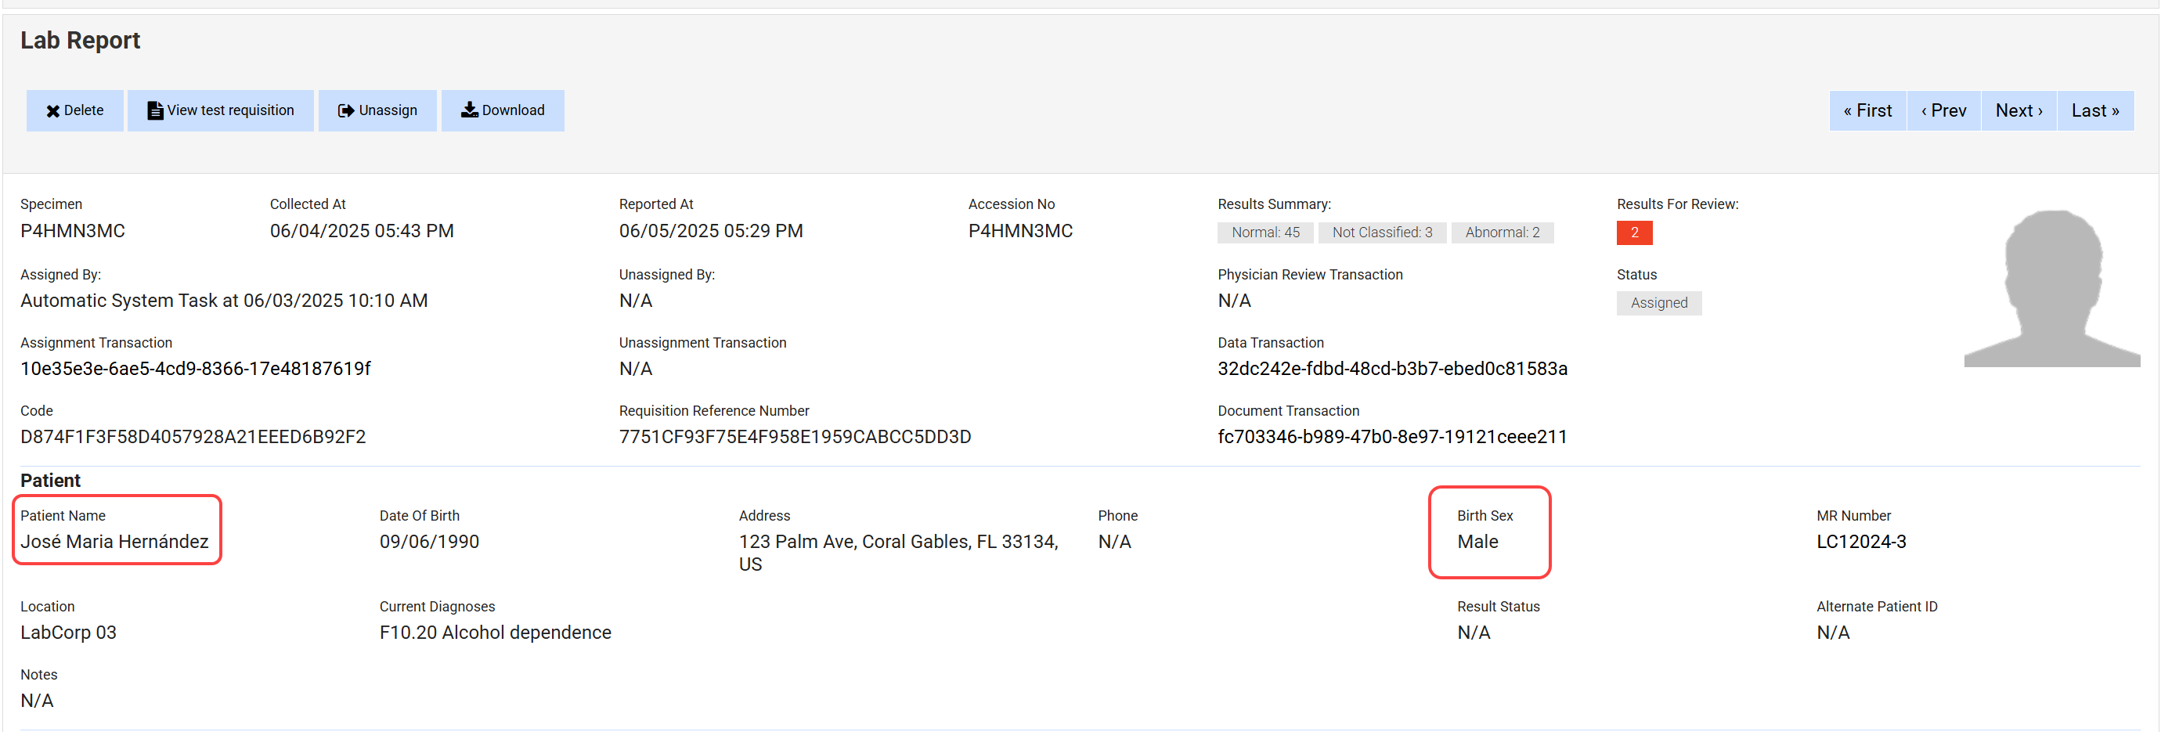Download the lab report
The height and width of the screenshot is (732, 2161).
coord(503,110)
